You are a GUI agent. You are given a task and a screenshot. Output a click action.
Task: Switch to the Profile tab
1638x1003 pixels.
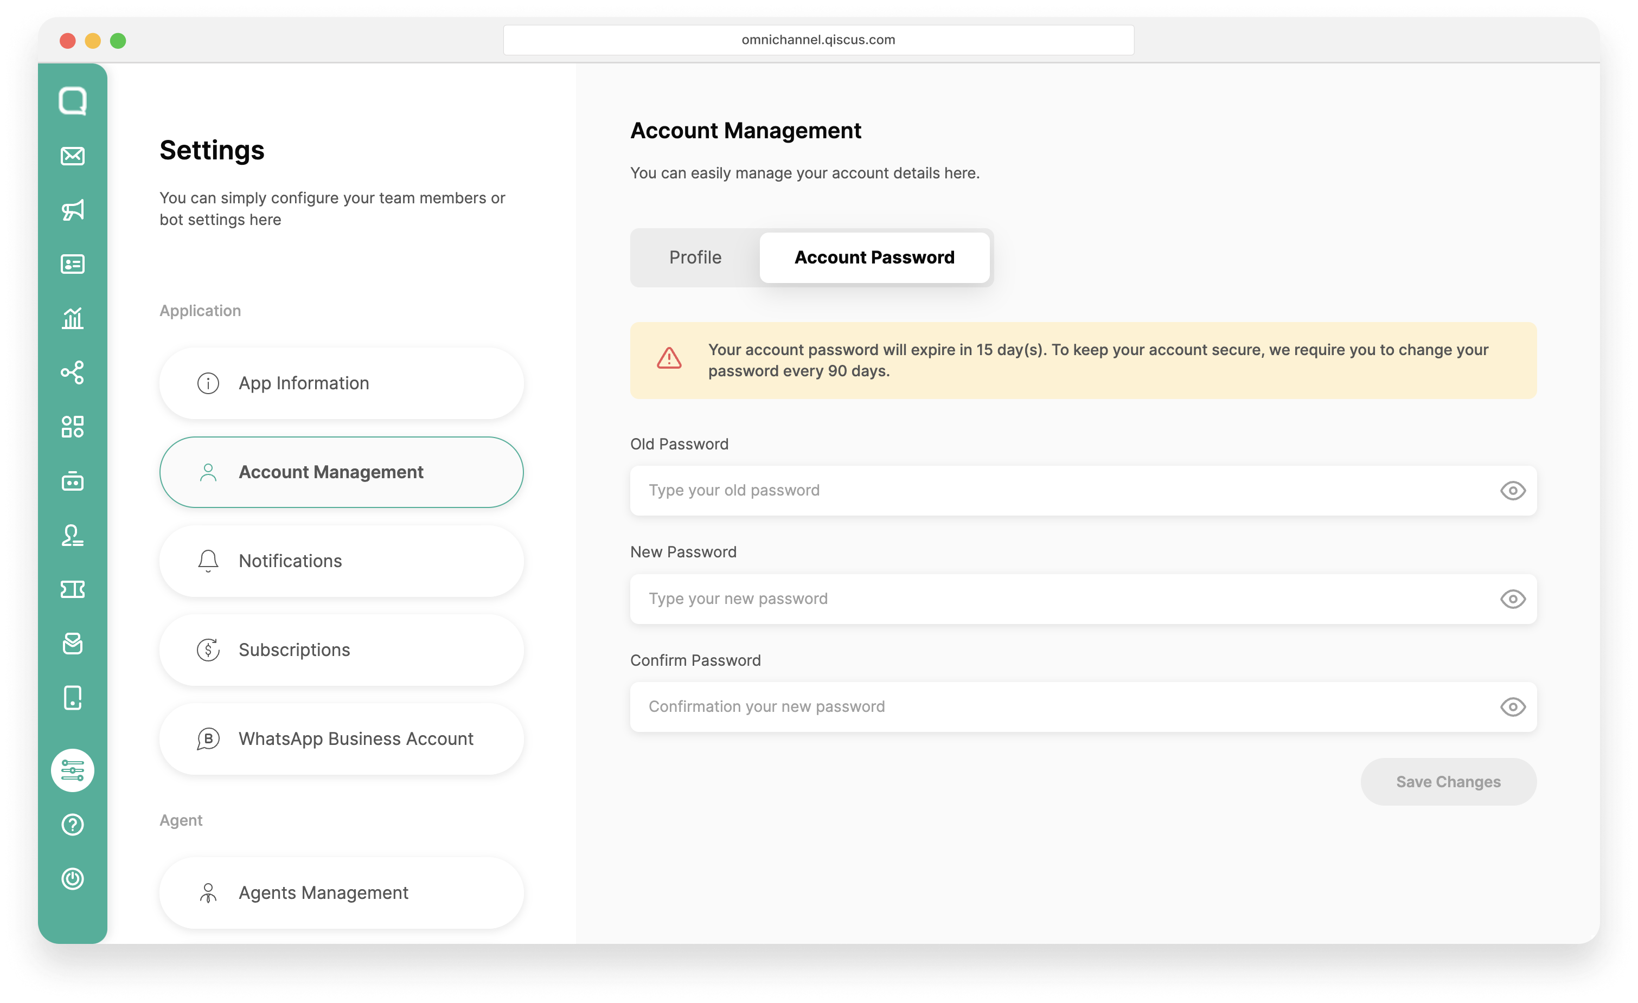coord(695,257)
